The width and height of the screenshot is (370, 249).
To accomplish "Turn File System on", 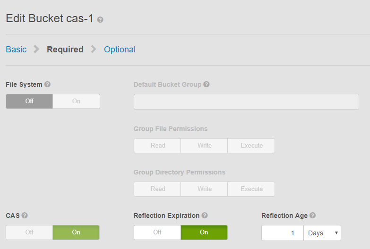I will (x=76, y=101).
